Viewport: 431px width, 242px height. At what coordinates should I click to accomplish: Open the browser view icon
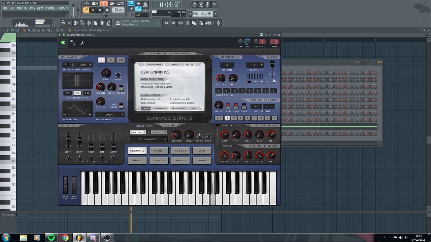[82, 23]
